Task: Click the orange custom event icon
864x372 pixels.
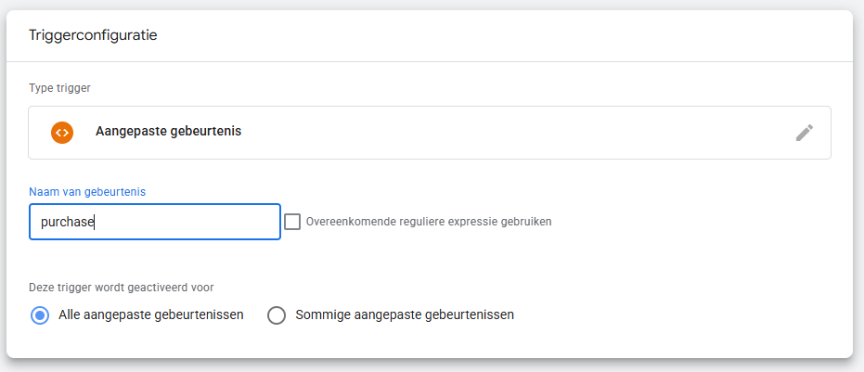Action: pyautogui.click(x=62, y=132)
